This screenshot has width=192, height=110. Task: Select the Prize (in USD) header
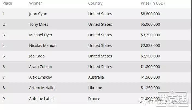(152, 4)
